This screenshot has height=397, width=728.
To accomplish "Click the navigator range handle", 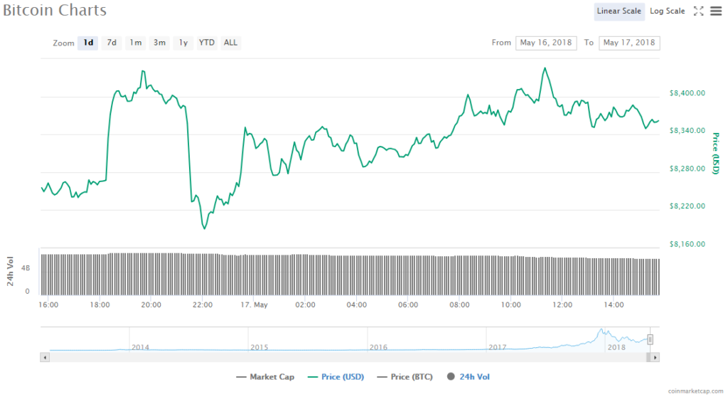I will 650,339.
